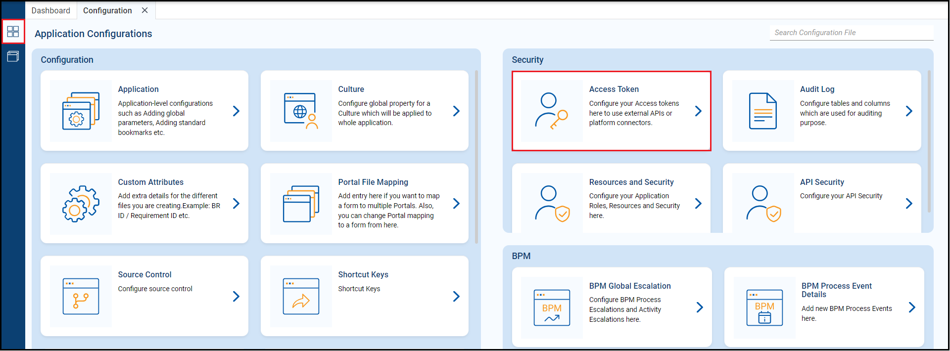Viewport: 950px width, 351px height.
Task: Expand the Application card chevron
Action: click(x=236, y=111)
